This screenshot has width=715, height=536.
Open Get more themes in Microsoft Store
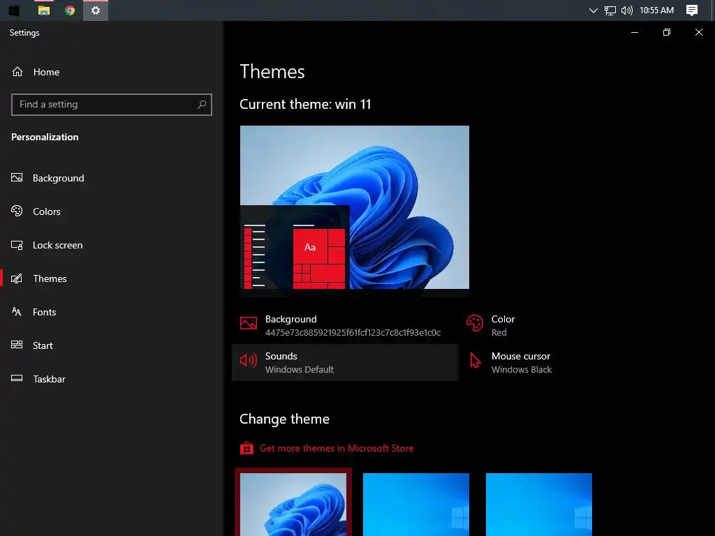tap(337, 448)
